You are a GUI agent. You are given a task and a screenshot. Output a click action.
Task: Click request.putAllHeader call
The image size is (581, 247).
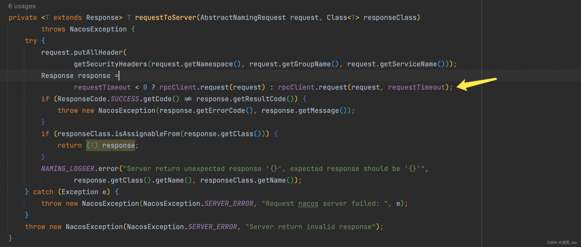click(83, 53)
